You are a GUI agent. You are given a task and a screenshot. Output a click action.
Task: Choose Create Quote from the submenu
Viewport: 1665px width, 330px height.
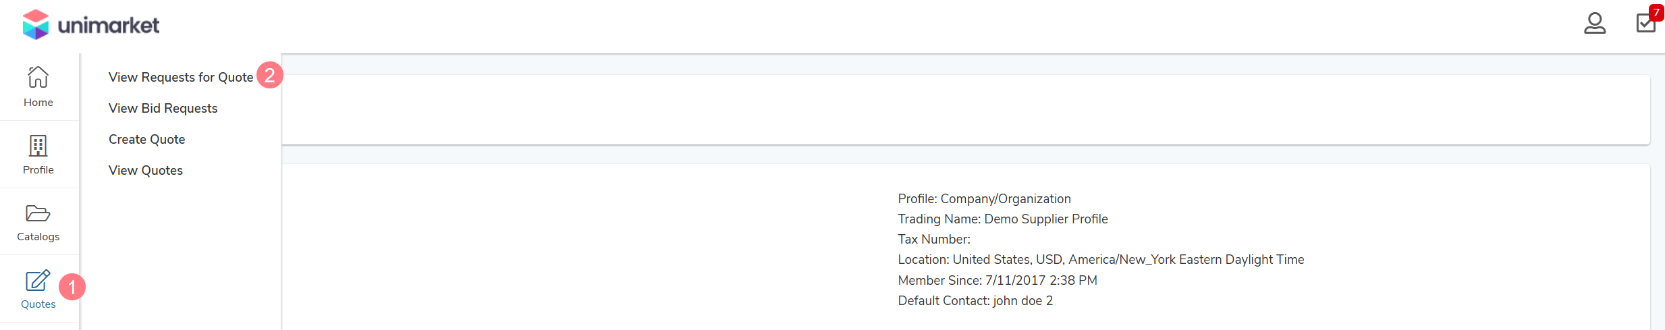[x=146, y=139]
